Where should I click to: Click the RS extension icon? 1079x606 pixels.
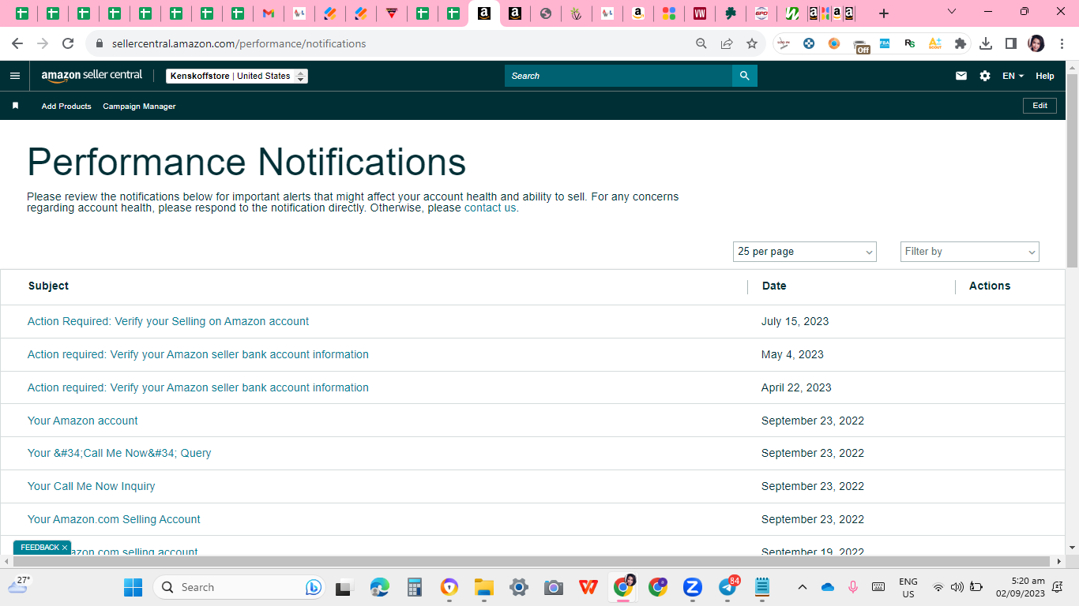(910, 43)
